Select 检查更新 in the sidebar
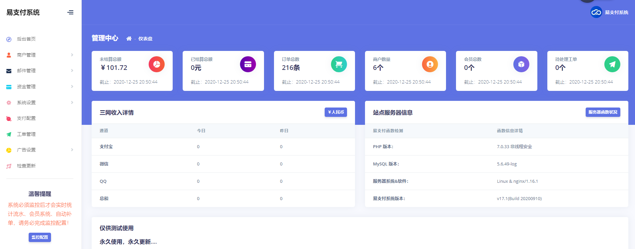635x249 pixels. (x=26, y=166)
